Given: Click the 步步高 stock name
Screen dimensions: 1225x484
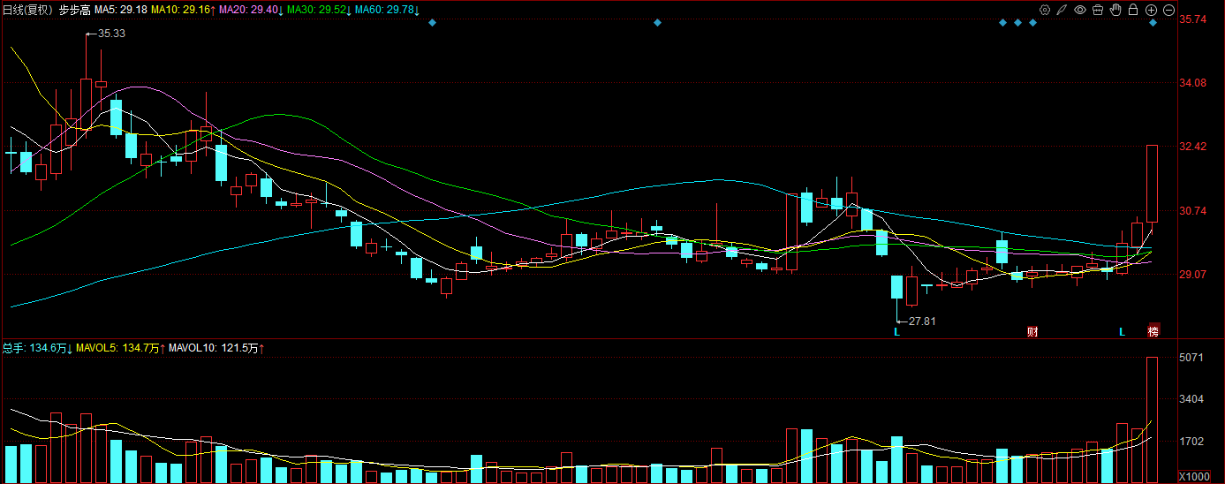Looking at the screenshot, I should click(x=74, y=10).
